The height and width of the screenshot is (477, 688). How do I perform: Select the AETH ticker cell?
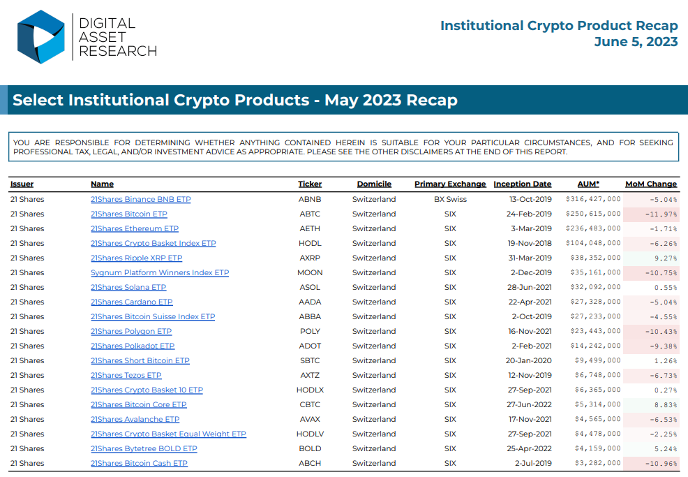click(x=310, y=228)
